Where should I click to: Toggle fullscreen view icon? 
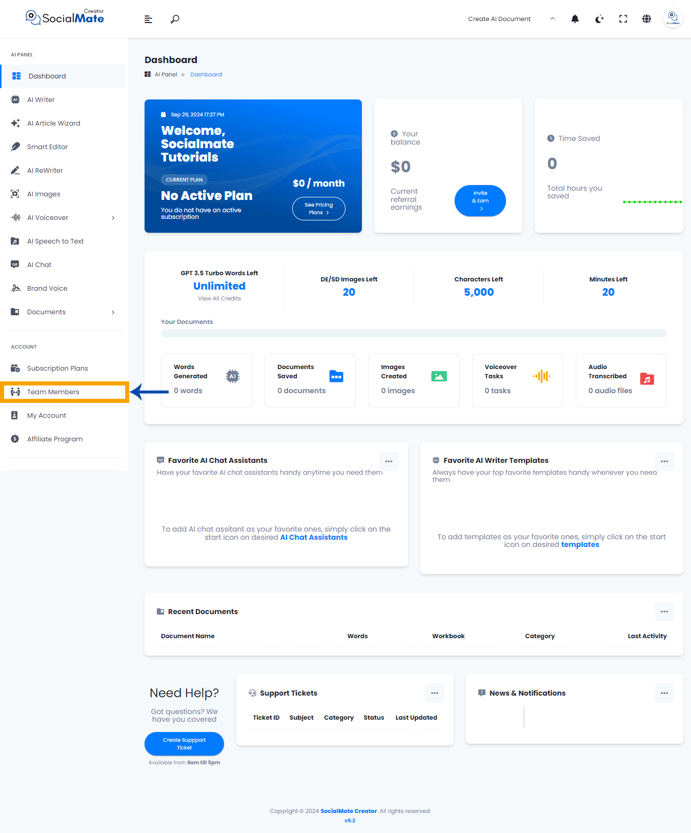click(x=623, y=19)
